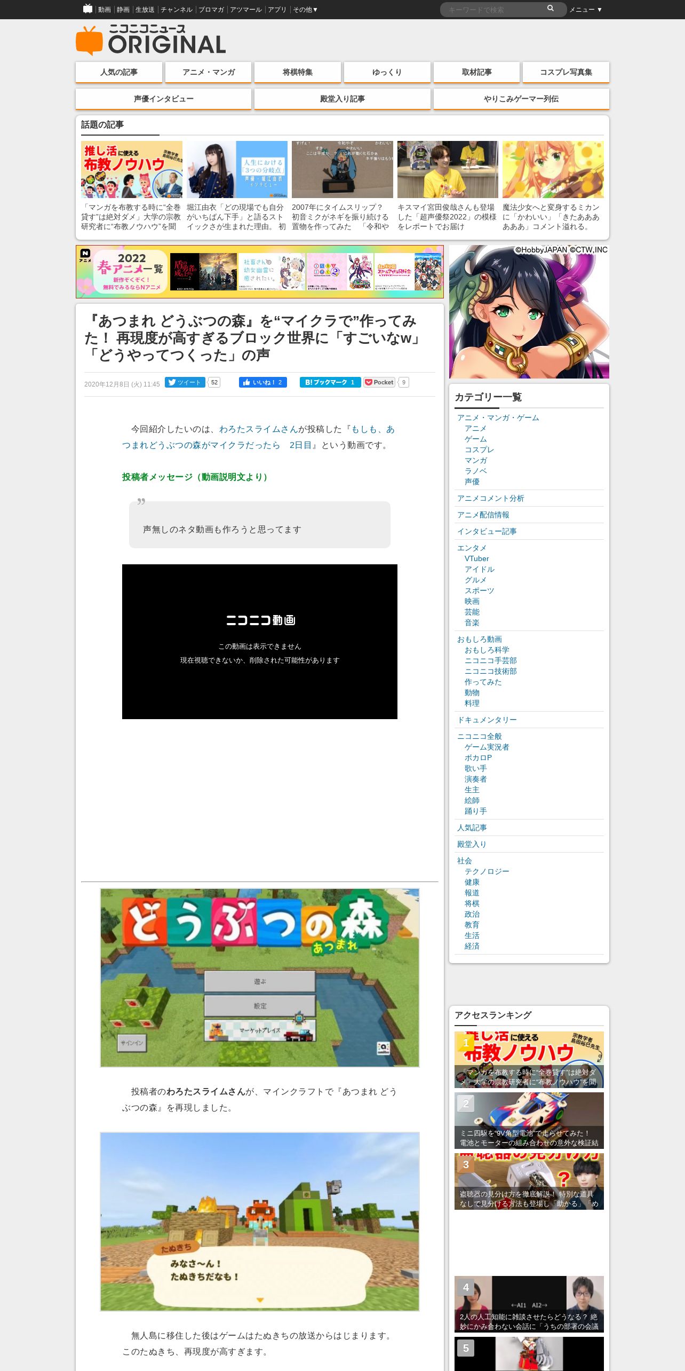Open the テクノロジー category link
685x1371 pixels.
[x=487, y=871]
